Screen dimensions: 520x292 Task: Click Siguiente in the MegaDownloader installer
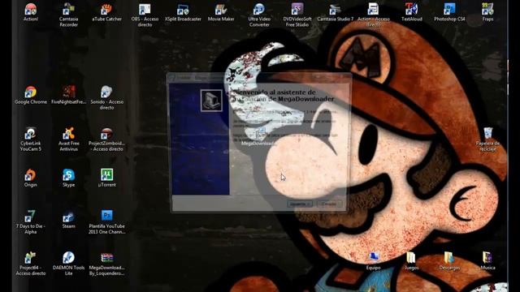(300, 204)
